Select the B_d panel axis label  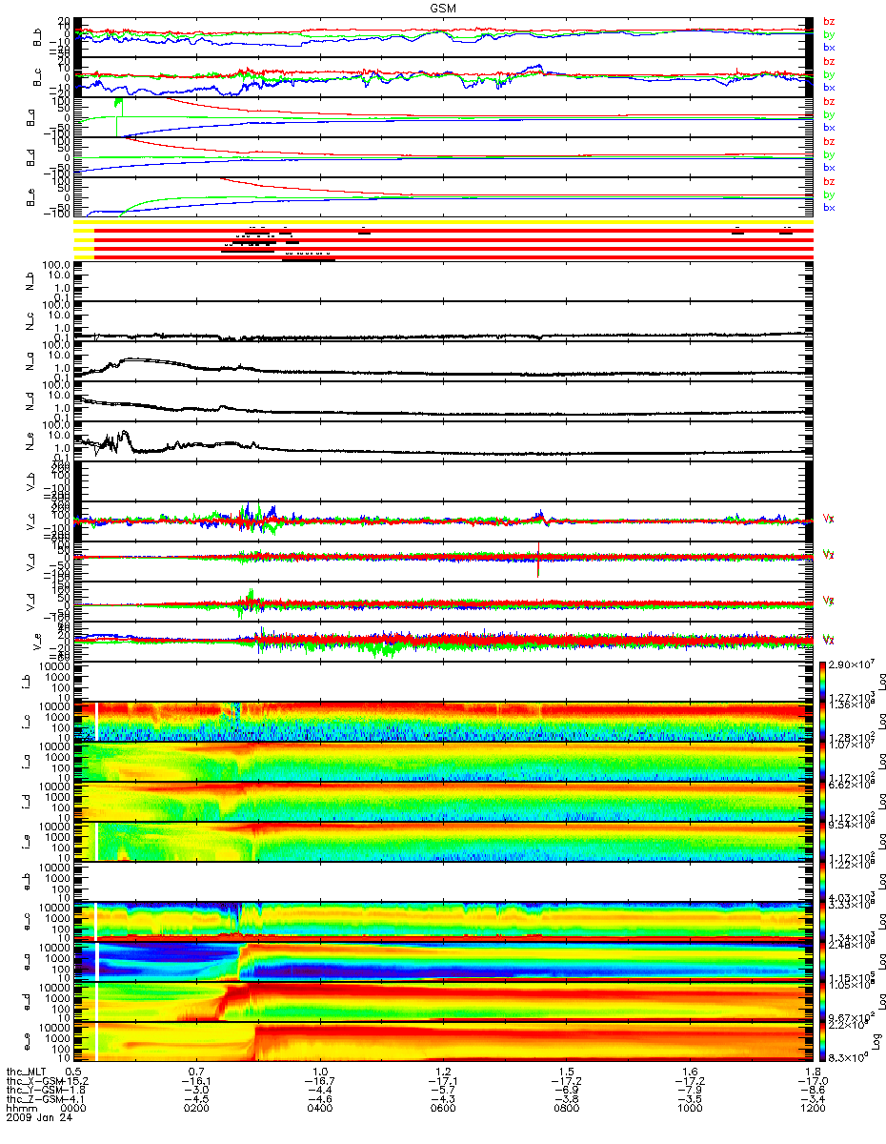[29, 157]
